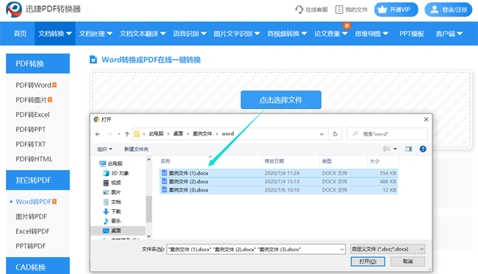Click the 迅捷PDF转换器 logo icon
The image size is (478, 274).
(x=14, y=9)
